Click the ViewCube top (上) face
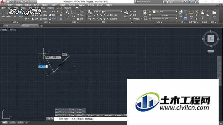Screen dimensions: 223x125 pos(211,39)
